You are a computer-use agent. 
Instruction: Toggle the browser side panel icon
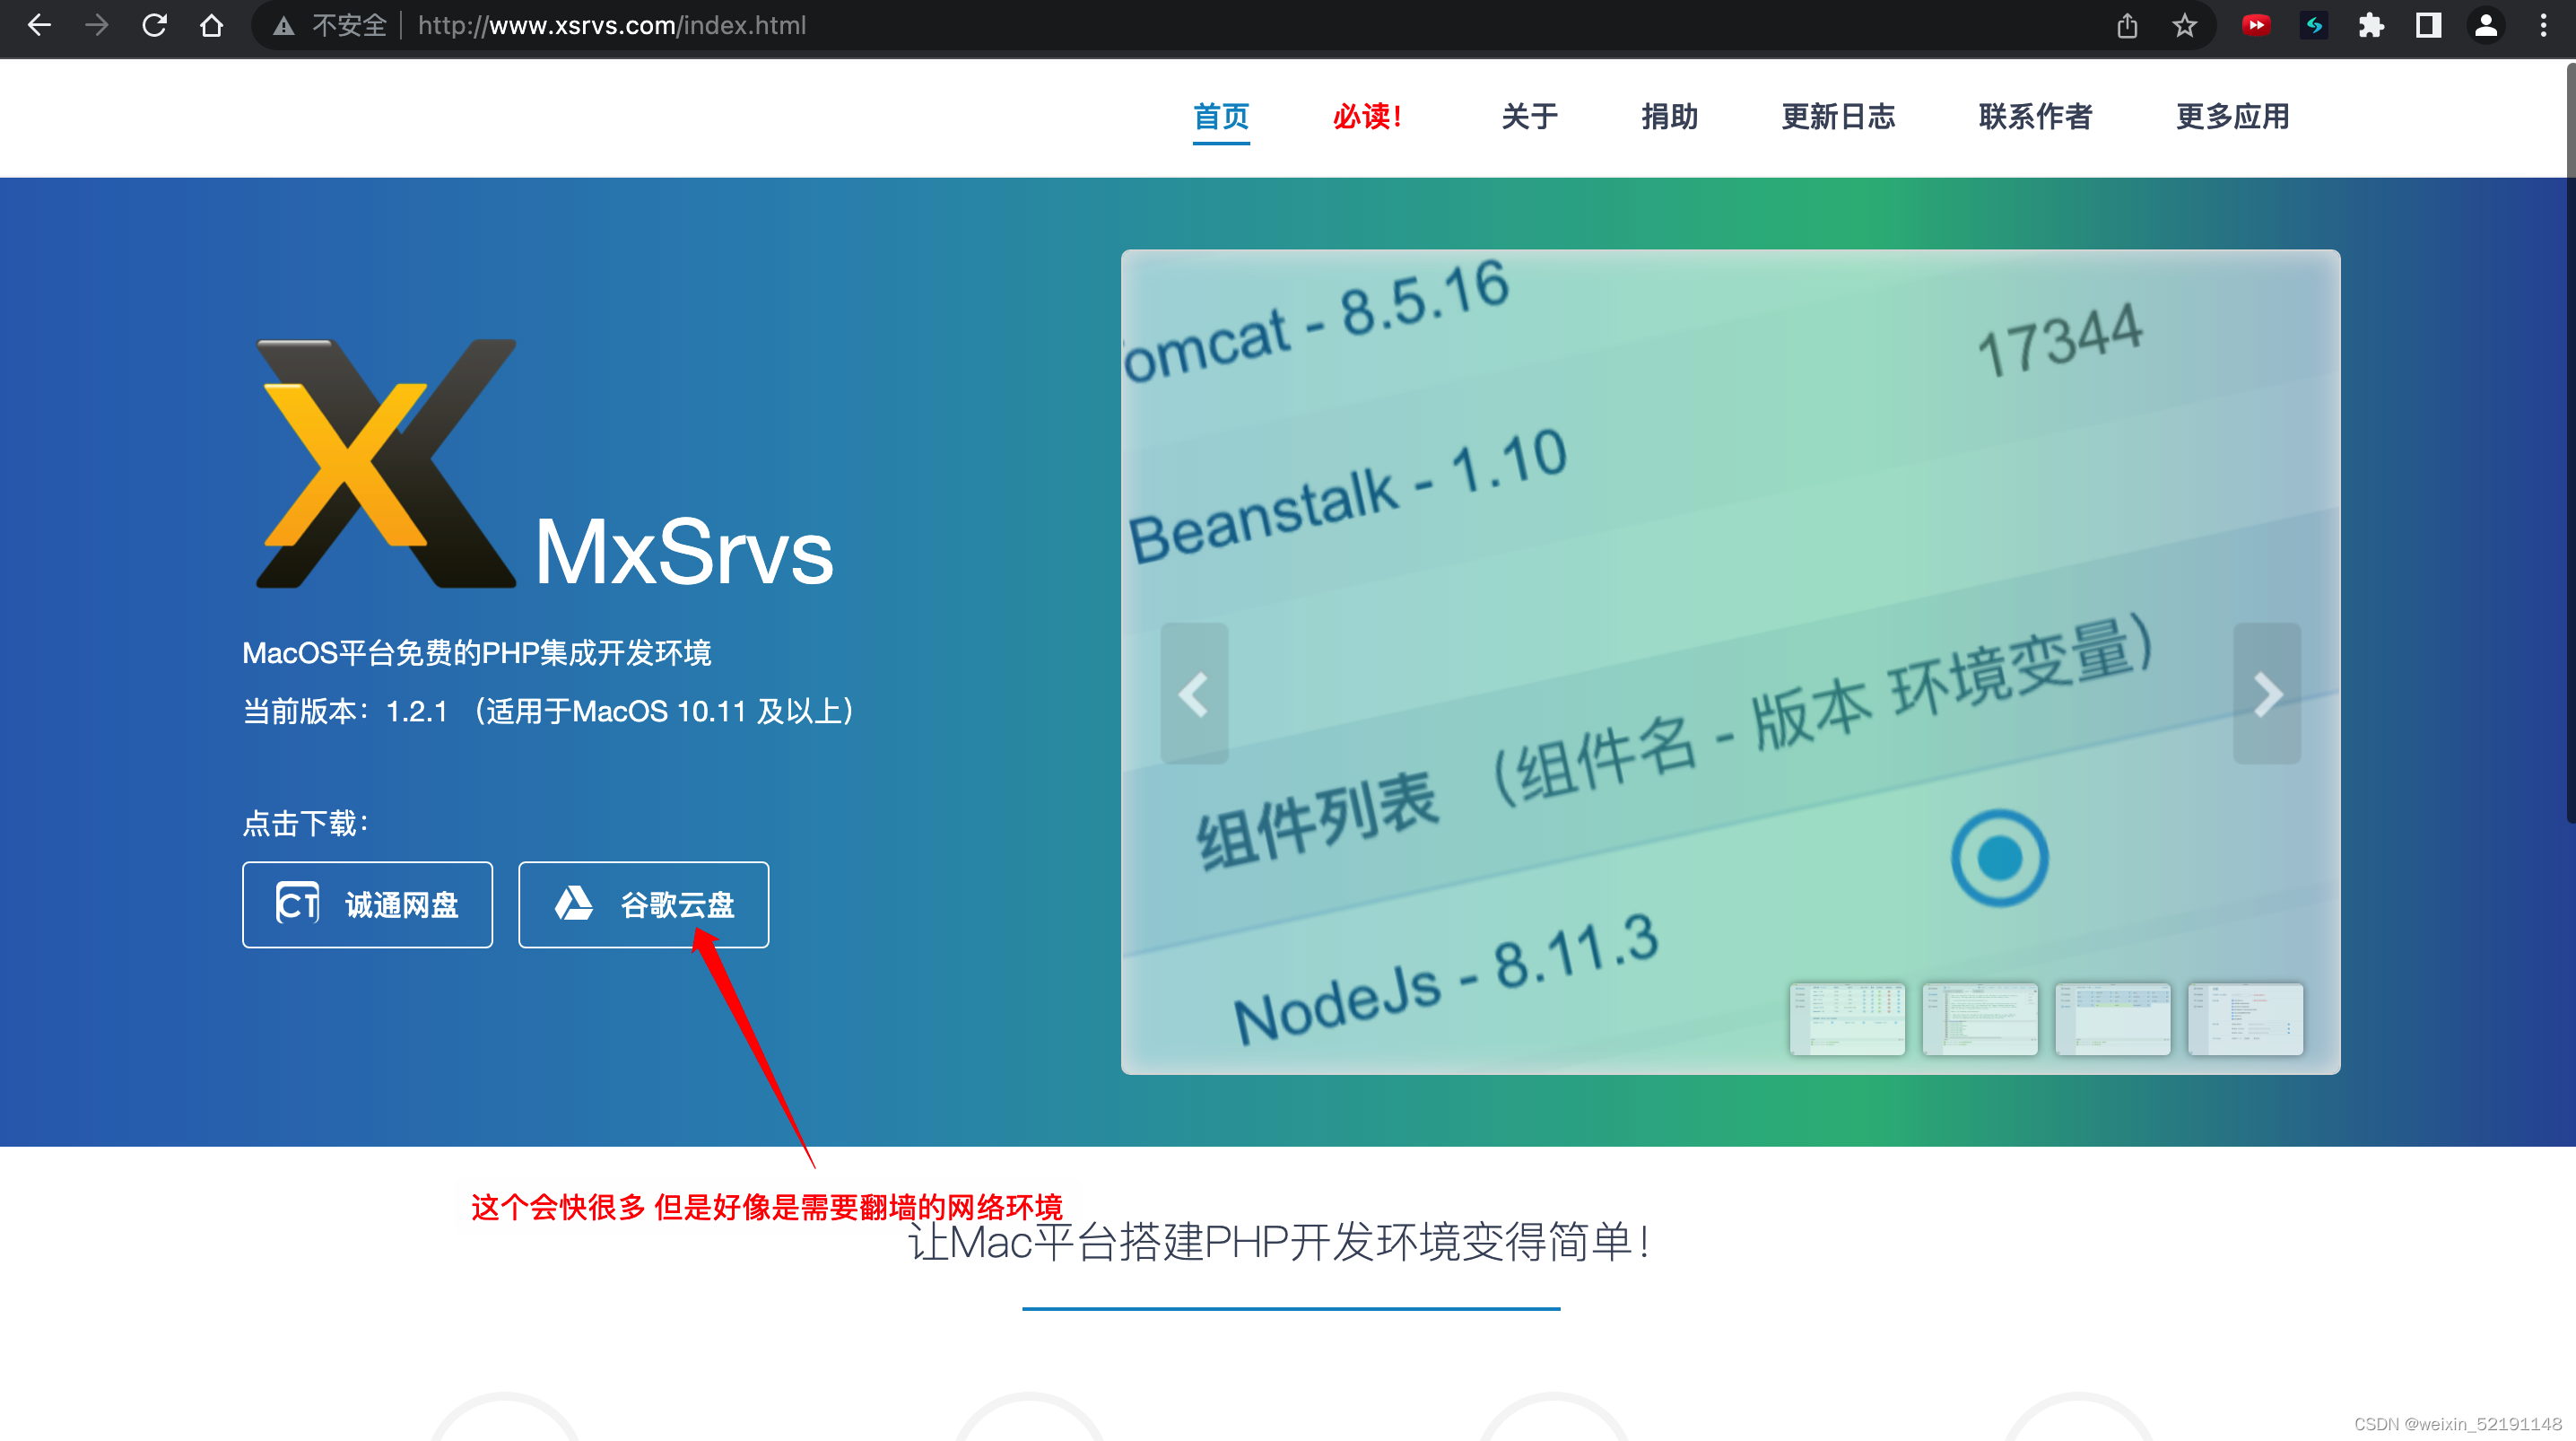[x=2428, y=25]
